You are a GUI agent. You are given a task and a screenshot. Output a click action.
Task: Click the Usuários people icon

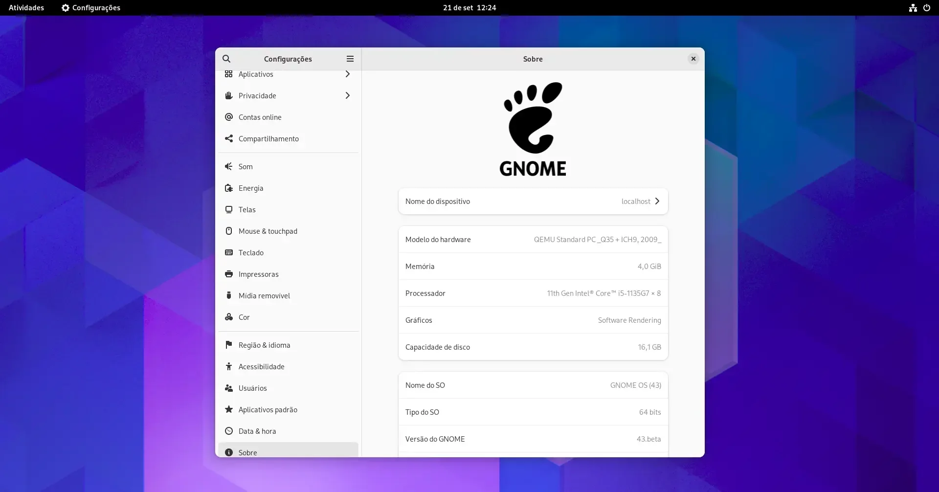[x=228, y=388]
